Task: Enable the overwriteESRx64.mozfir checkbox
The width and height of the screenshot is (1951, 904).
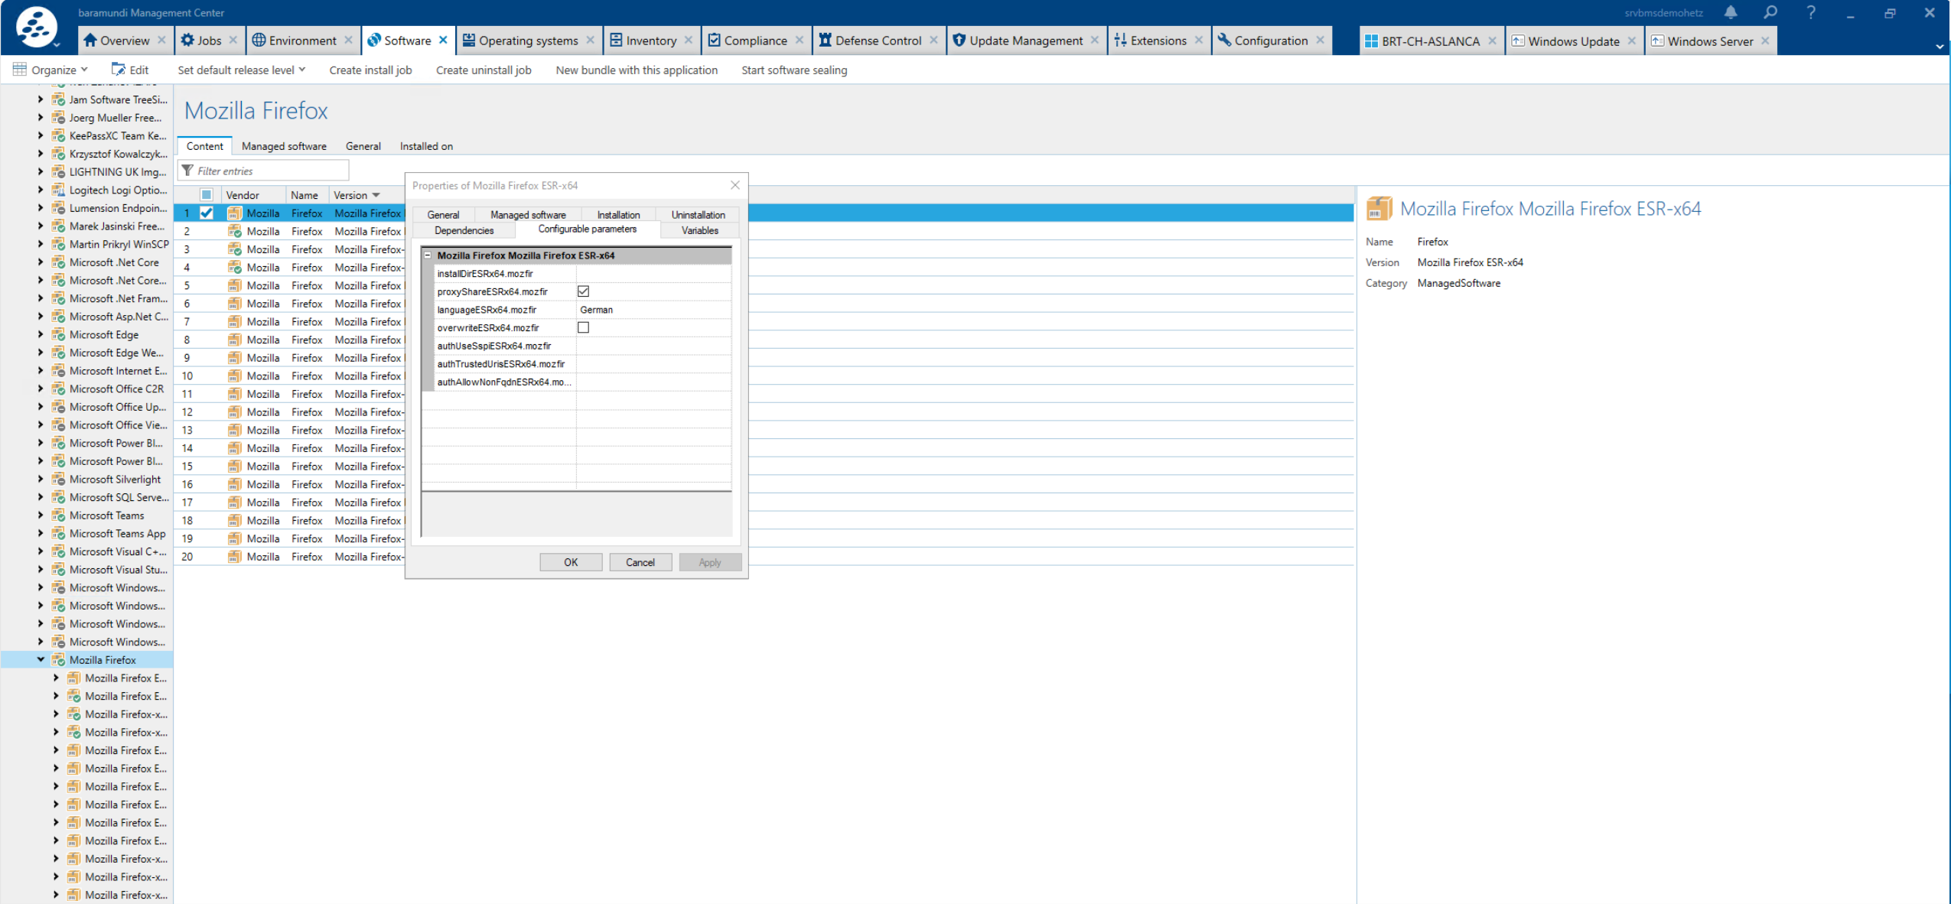Action: 584,327
